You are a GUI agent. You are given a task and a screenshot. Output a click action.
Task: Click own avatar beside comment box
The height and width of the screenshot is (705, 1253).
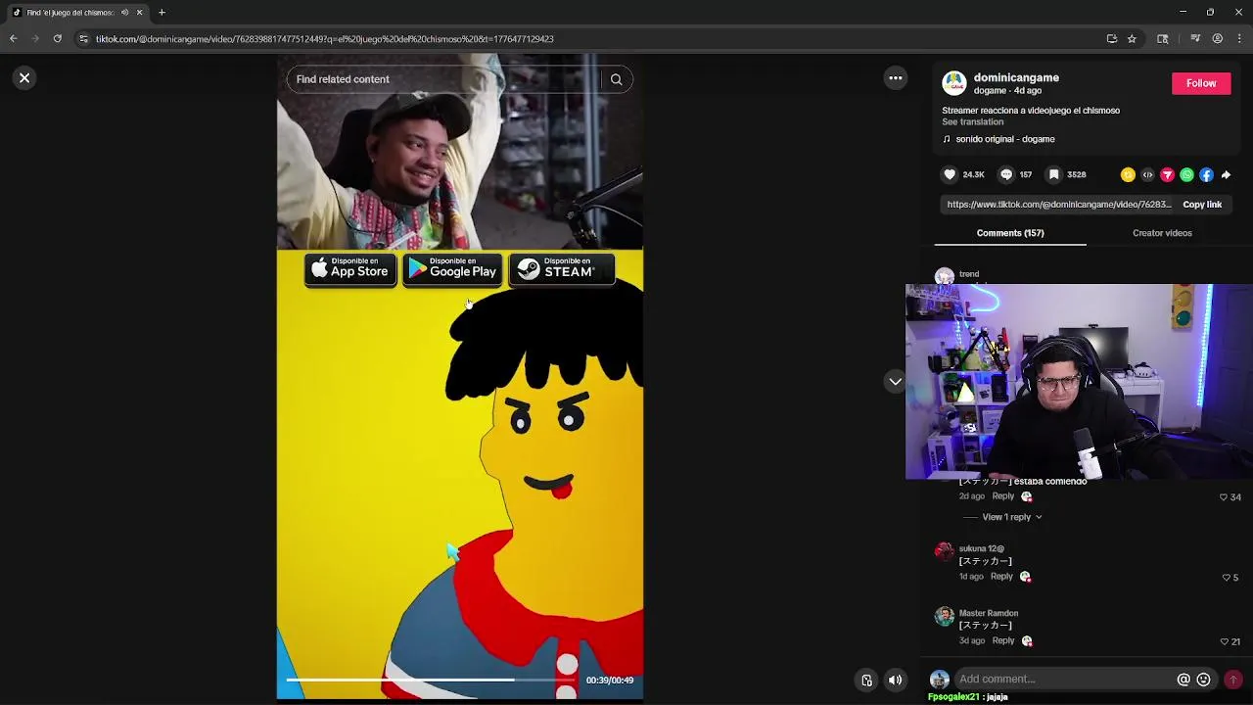(x=940, y=679)
